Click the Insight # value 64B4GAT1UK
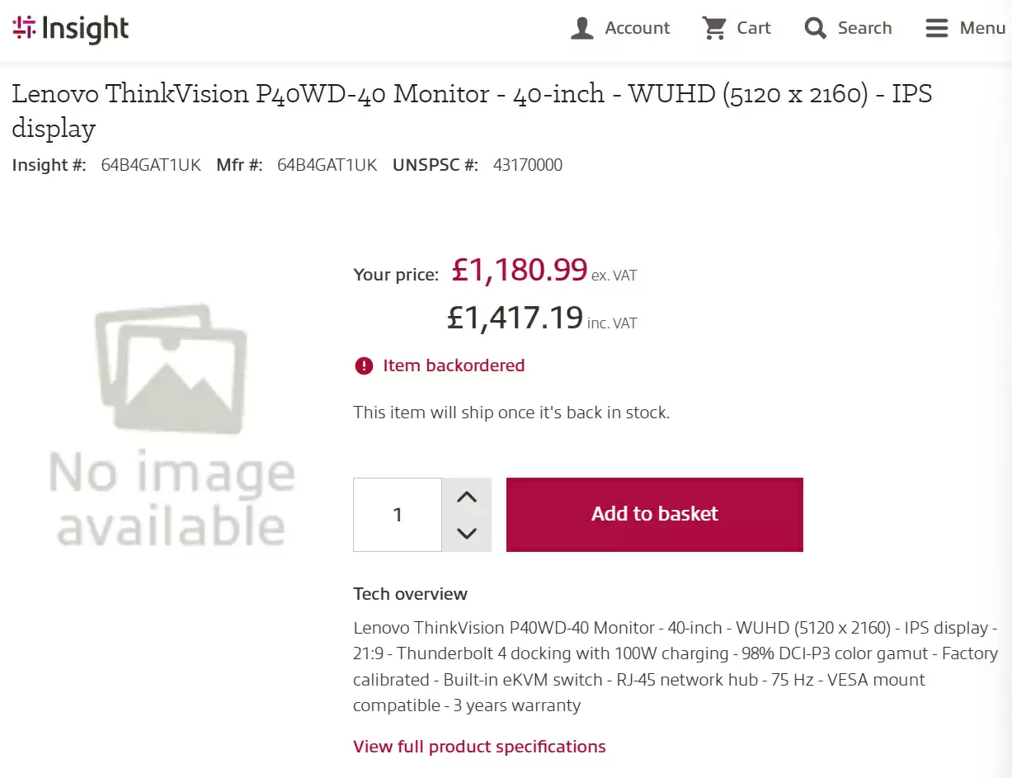 click(x=151, y=165)
